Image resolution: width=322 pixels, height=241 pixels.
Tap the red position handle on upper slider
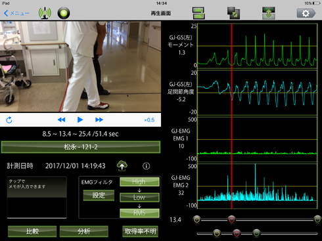pos(231,219)
